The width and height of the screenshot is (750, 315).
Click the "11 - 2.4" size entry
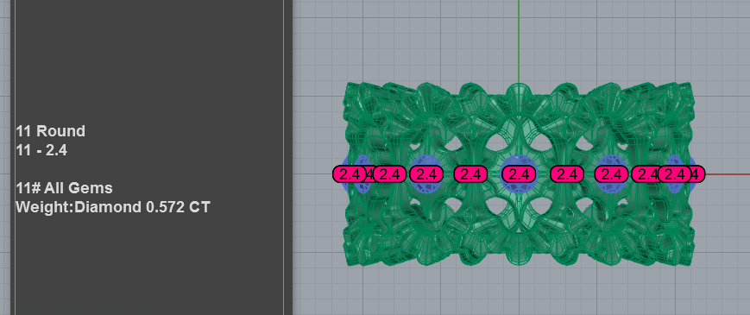pos(41,150)
